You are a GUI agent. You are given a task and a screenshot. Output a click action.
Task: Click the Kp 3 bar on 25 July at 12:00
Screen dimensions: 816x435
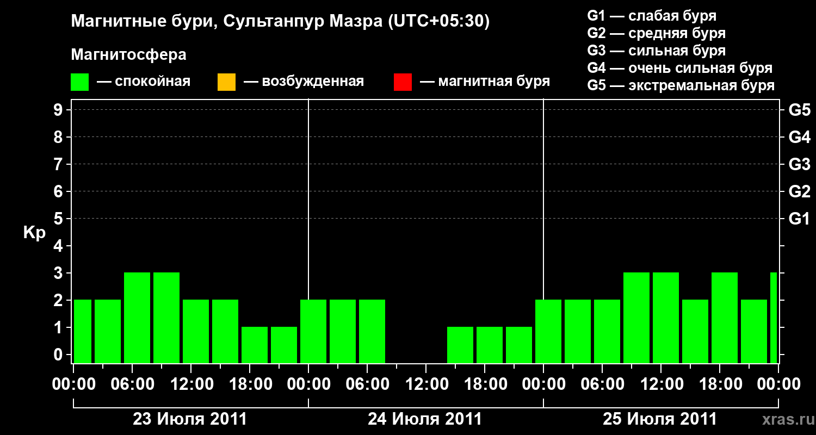click(x=666, y=318)
